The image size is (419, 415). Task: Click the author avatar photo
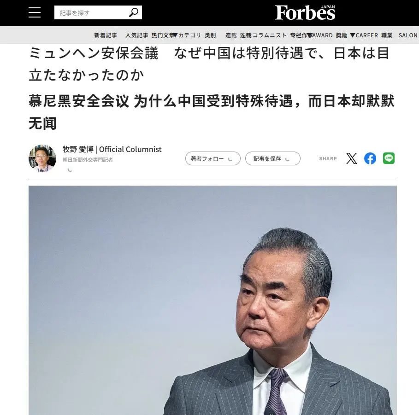click(42, 158)
